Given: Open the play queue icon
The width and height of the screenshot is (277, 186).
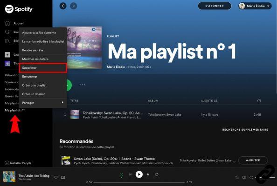Looking at the screenshot, I should (x=237, y=178).
